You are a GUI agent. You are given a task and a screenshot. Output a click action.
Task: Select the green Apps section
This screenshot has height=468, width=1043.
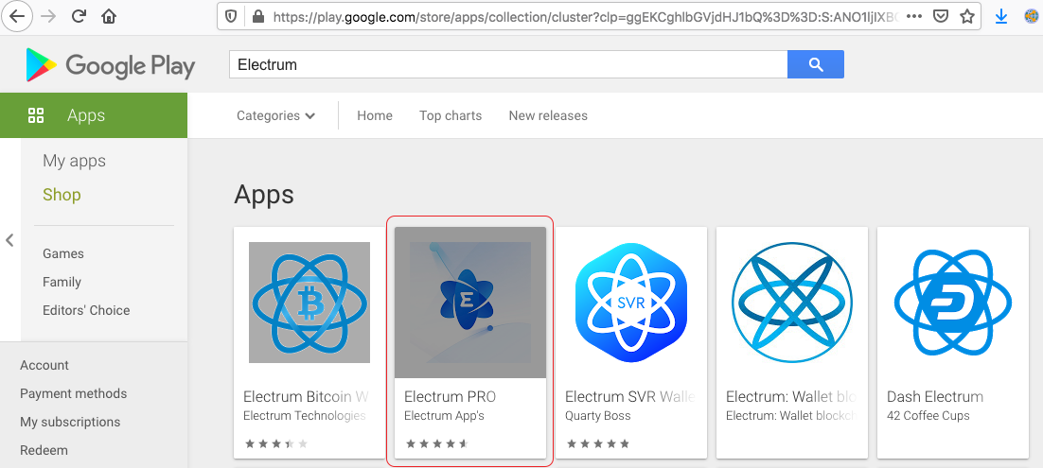[x=94, y=115]
